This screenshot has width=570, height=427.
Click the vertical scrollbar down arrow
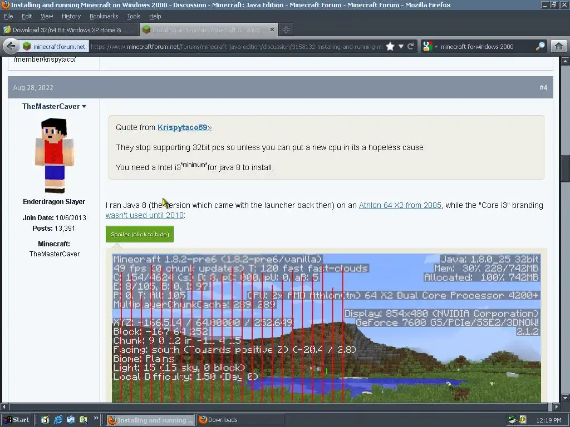(x=565, y=398)
